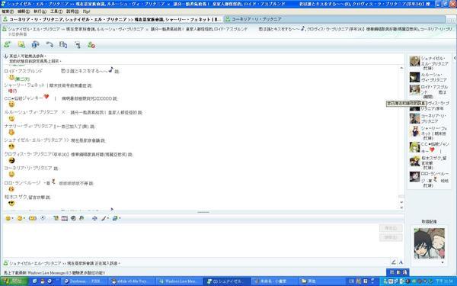Image resolution: width=457 pixels, height=286 pixels.
Task: Select the active group conversation tab
Action: (x=112, y=19)
